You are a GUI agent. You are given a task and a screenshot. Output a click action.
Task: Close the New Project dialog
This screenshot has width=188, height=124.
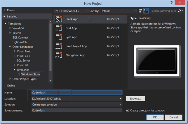[180, 3]
